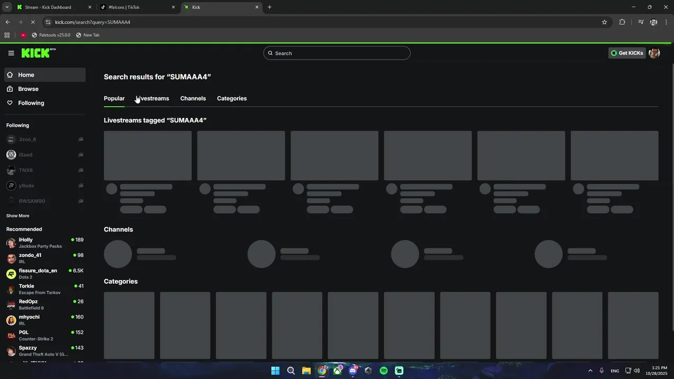Select the Popular results tab
Viewport: 674px width, 379px height.
click(114, 98)
